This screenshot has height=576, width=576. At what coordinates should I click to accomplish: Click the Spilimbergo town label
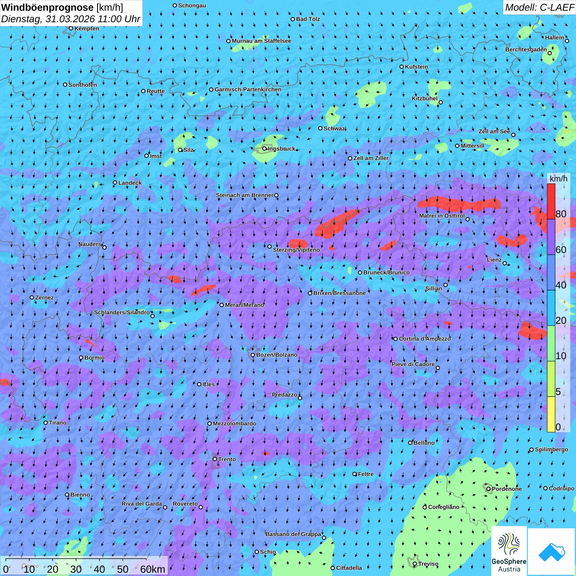pos(551,449)
